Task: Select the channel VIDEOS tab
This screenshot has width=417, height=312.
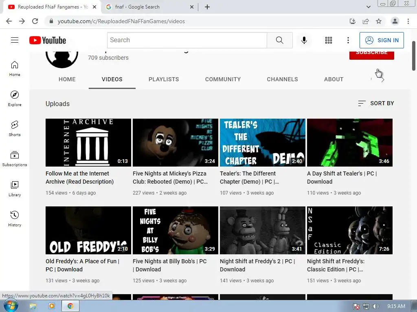Action: 112,79
